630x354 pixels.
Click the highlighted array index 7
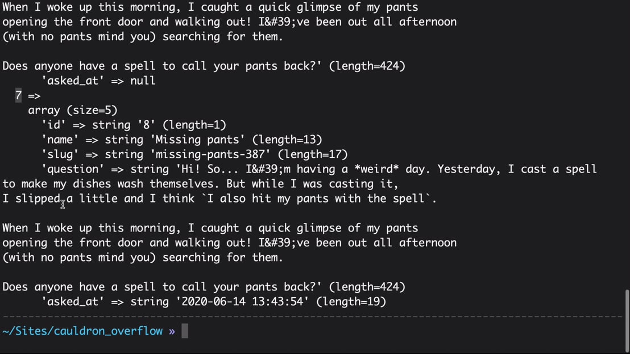click(18, 96)
